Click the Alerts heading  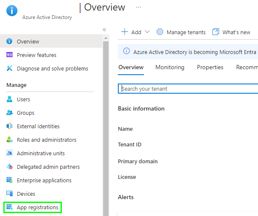[x=126, y=197]
